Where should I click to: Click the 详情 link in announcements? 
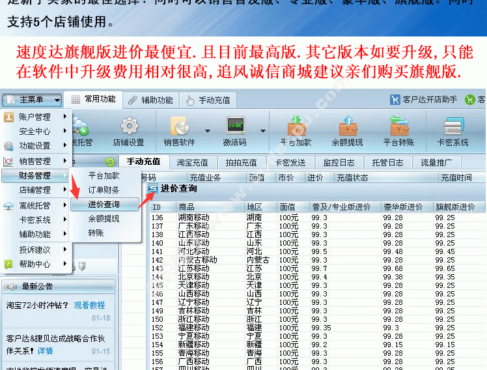tap(45, 350)
